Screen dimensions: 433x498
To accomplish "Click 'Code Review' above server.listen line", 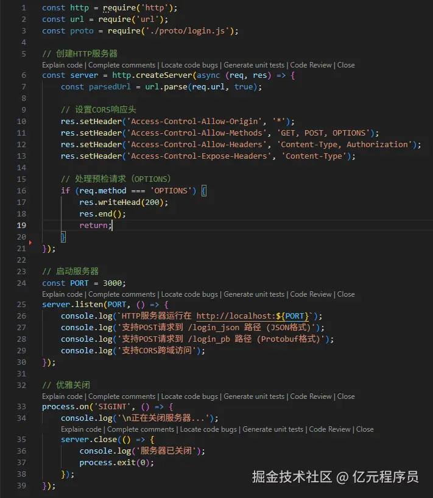I will (x=311, y=294).
